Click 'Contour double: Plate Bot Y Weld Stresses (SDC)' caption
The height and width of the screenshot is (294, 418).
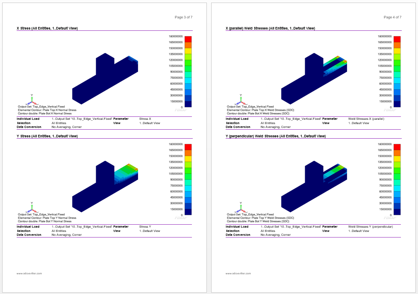(258, 221)
